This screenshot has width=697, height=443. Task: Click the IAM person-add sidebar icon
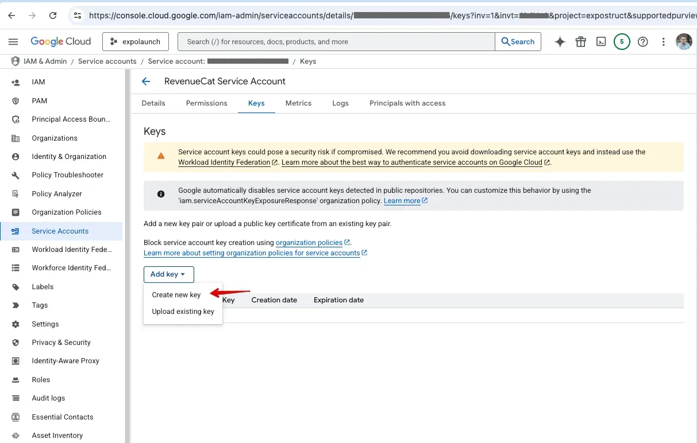[x=16, y=82]
